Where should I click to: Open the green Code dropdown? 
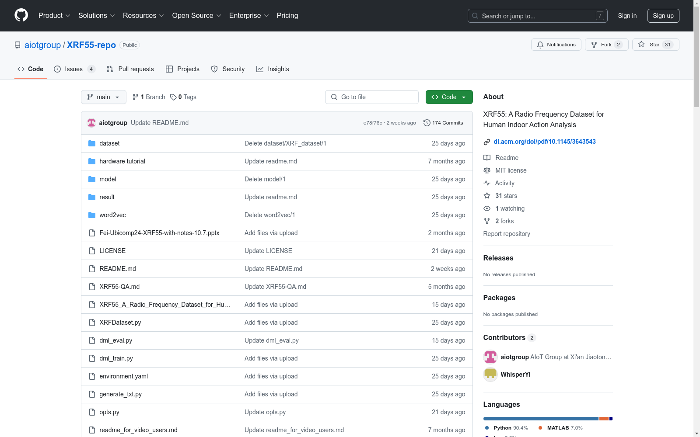point(449,97)
